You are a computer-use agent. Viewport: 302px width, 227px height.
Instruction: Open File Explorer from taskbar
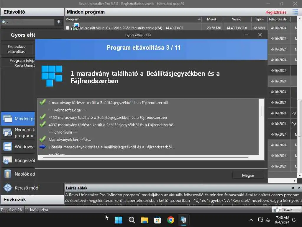[145, 220]
